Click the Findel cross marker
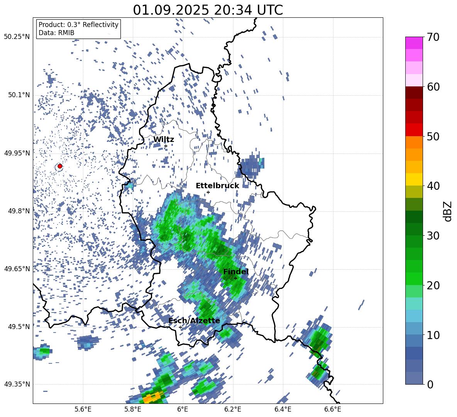The image size is (457, 417). coord(235,278)
